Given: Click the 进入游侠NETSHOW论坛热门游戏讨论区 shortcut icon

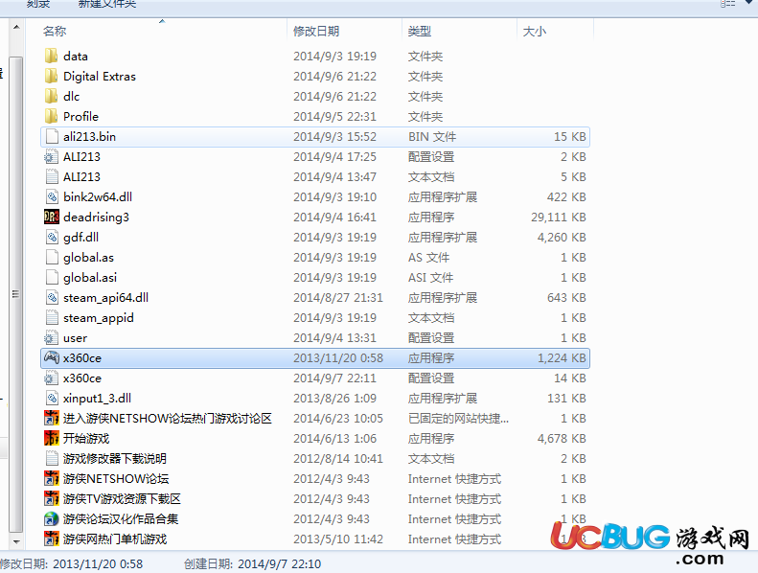Looking at the screenshot, I should click(51, 419).
